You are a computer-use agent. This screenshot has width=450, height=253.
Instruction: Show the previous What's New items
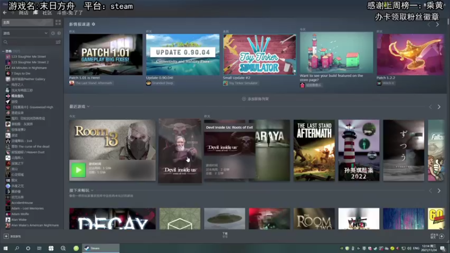[429, 25]
